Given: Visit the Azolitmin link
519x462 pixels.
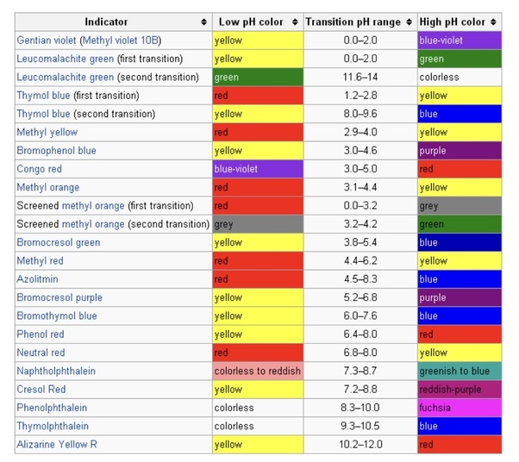Looking at the screenshot, I should [36, 279].
